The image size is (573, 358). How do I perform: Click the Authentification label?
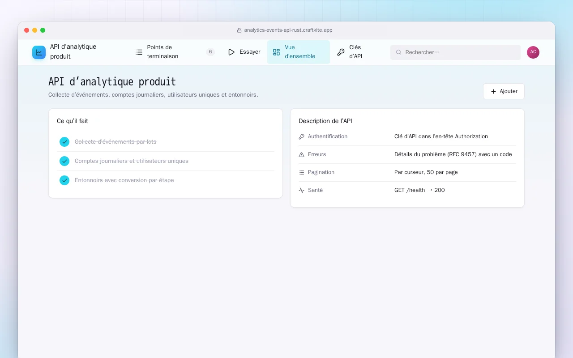(328, 136)
